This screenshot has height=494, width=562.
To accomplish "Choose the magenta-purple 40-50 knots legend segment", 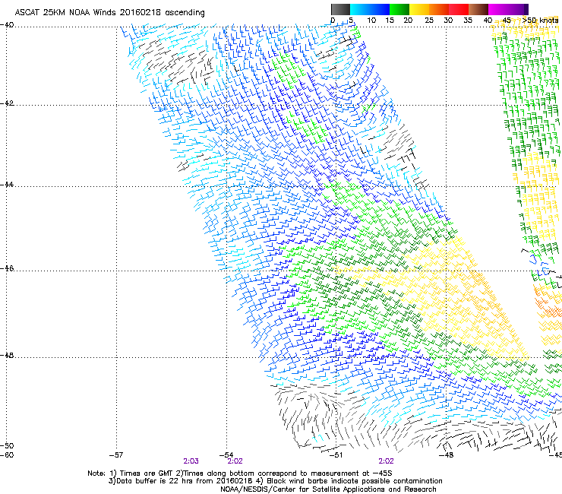I will (x=508, y=9).
